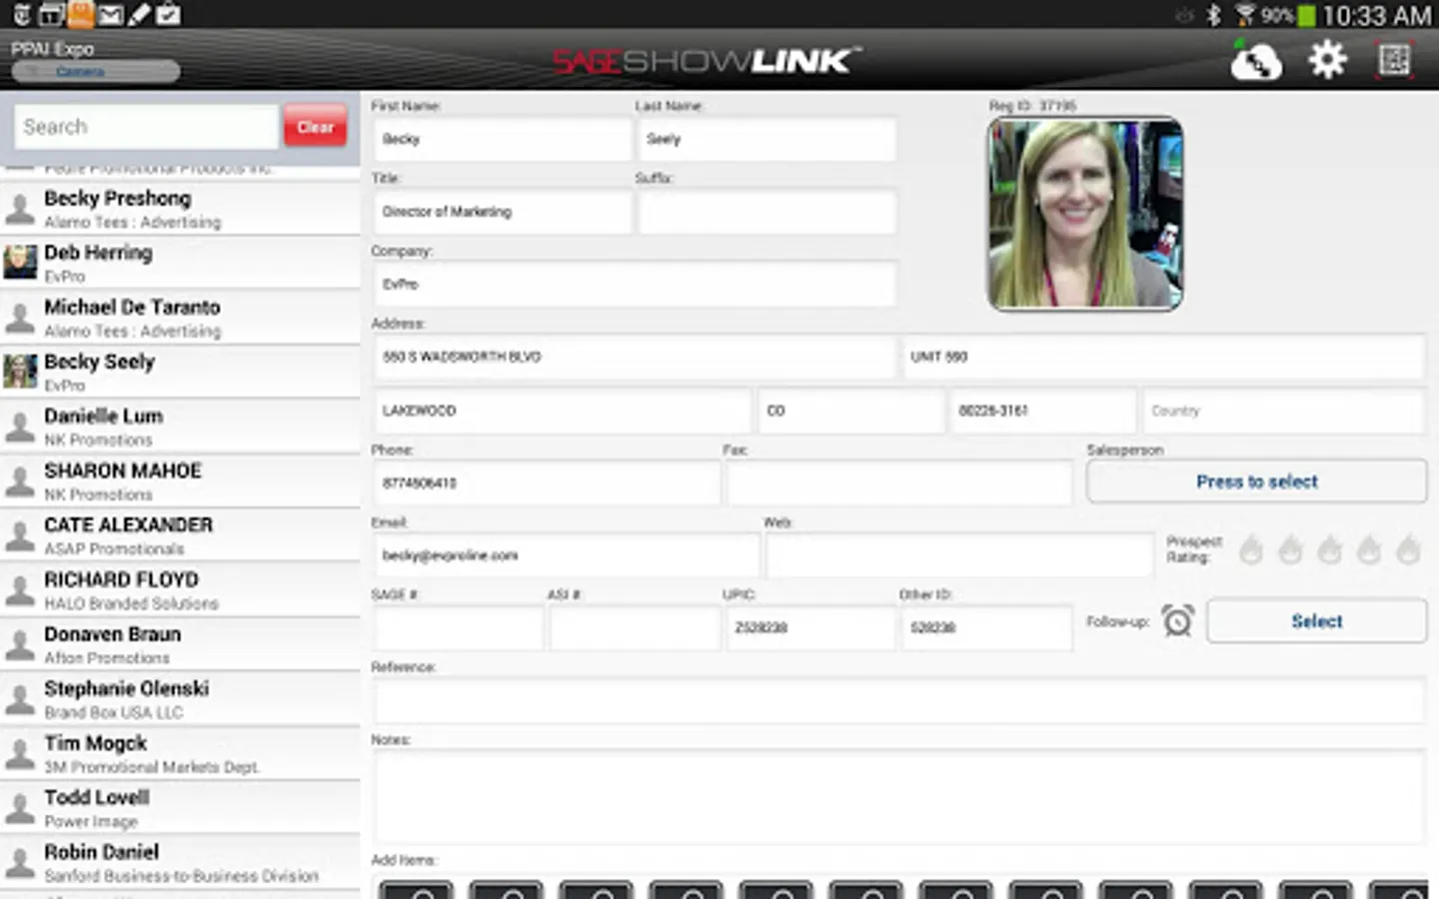The image size is (1439, 899).
Task: Click the empty Suffix field
Action: point(766,212)
